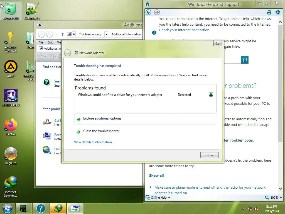Open the AIMP desktop icon
The height and width of the screenshot is (214, 285).
[x=11, y=69]
